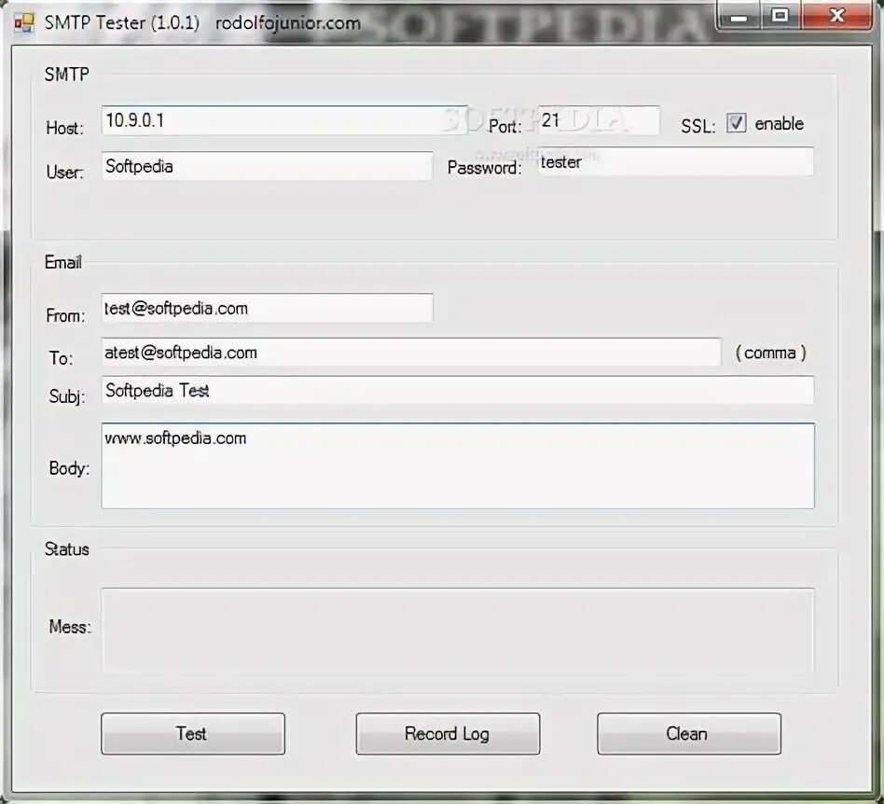Click the window title "SMTP Tester (1.0.1)"

122,22
